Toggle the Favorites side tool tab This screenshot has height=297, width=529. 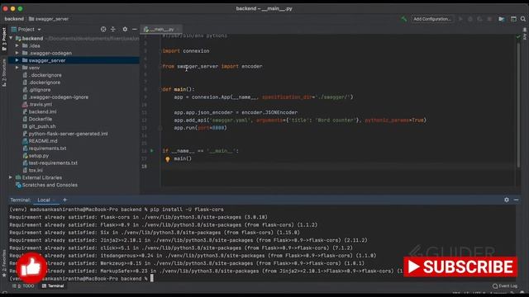tap(4, 264)
